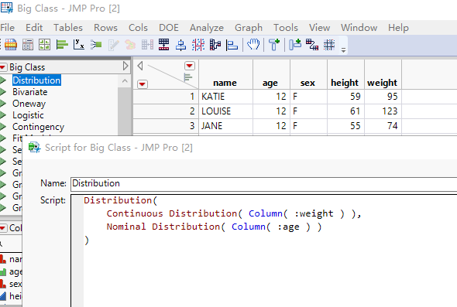Select row 2 by its row number
The width and height of the screenshot is (457, 307).
(x=166, y=111)
